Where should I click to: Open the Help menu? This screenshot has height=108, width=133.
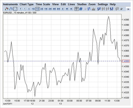[x=113, y=4]
